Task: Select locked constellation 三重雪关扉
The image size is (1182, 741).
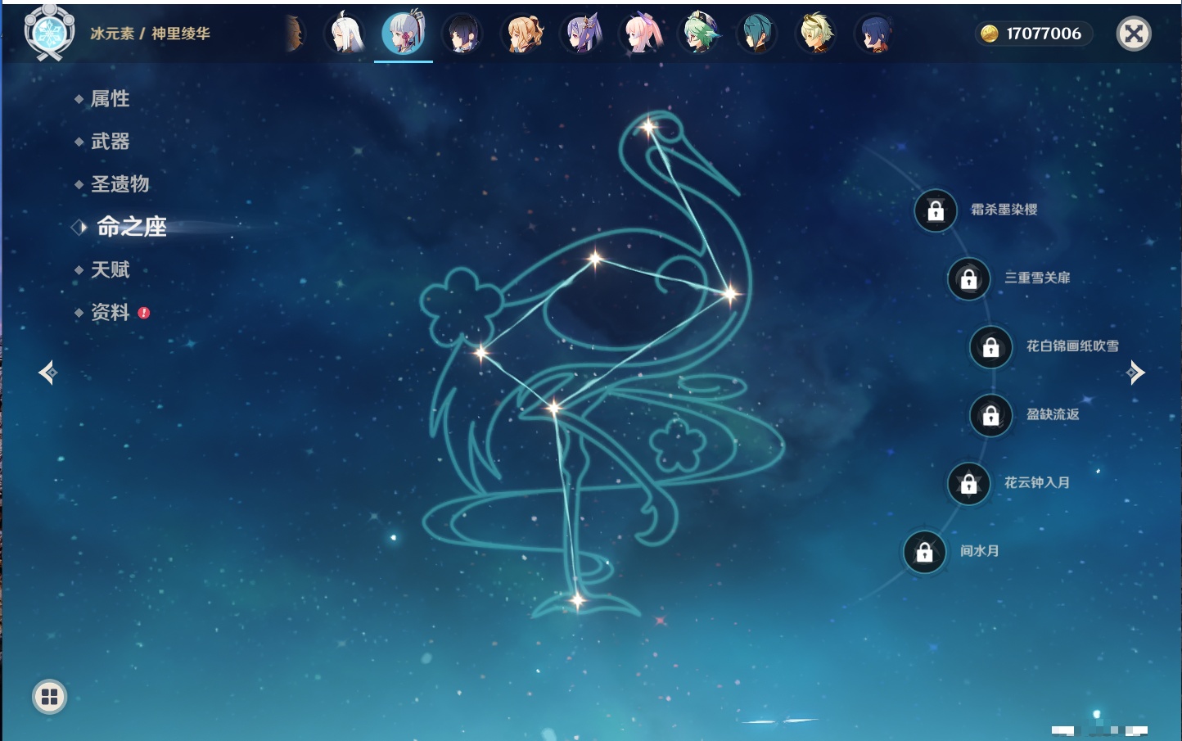Action: 968,279
